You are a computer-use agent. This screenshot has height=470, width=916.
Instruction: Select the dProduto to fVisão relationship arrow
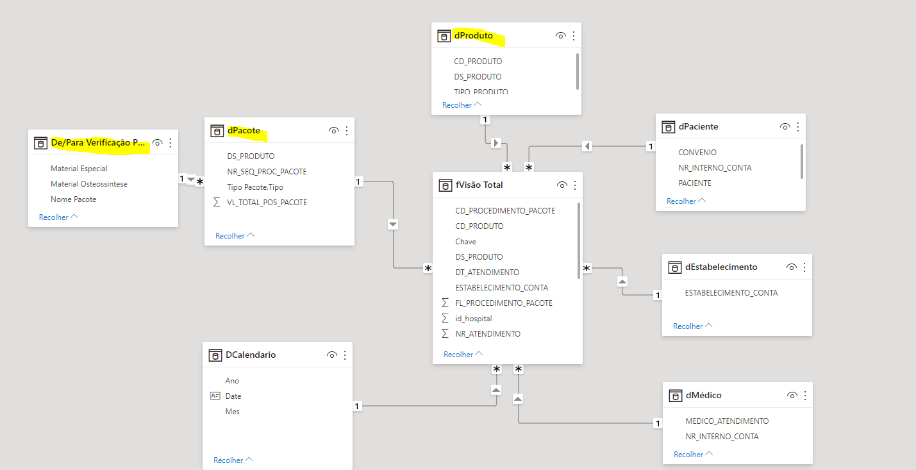496,142
